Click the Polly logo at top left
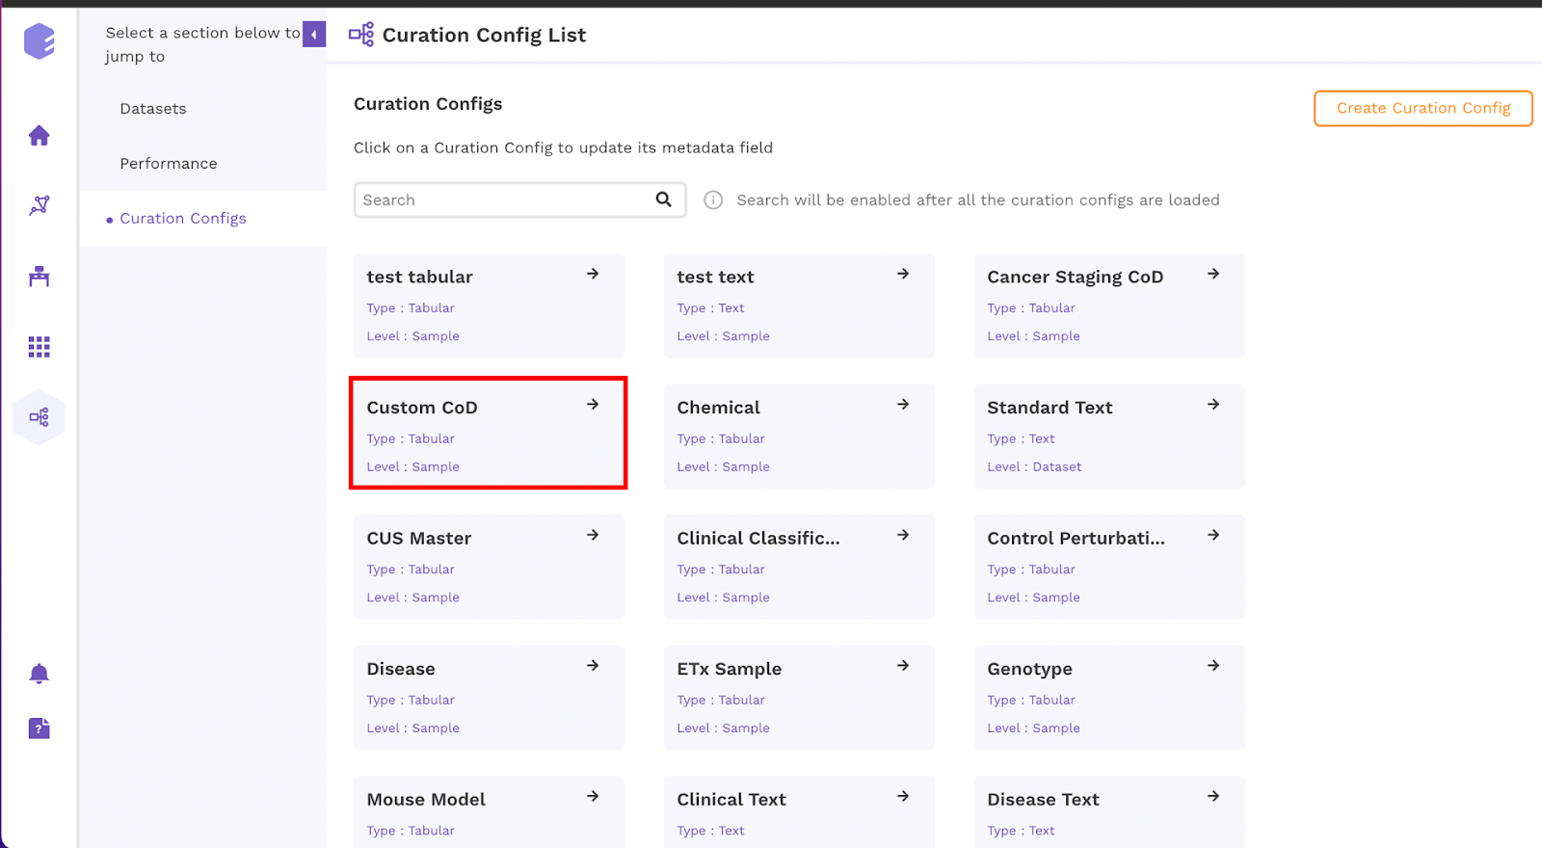Screen dimensions: 1542x848 click(40, 41)
